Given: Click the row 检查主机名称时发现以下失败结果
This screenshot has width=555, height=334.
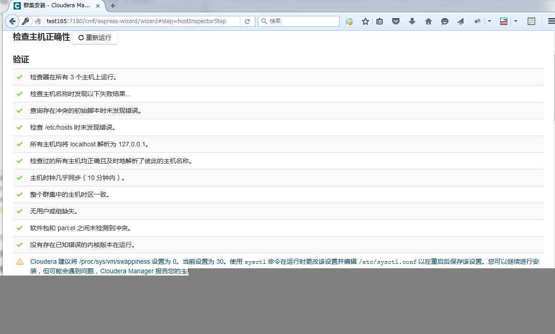Looking at the screenshot, I should 278,94.
